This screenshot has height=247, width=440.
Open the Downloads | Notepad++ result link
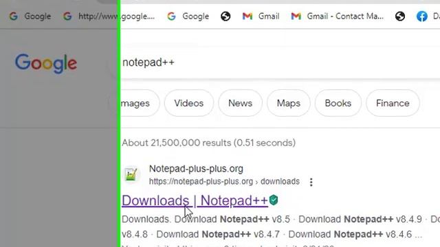195,200
